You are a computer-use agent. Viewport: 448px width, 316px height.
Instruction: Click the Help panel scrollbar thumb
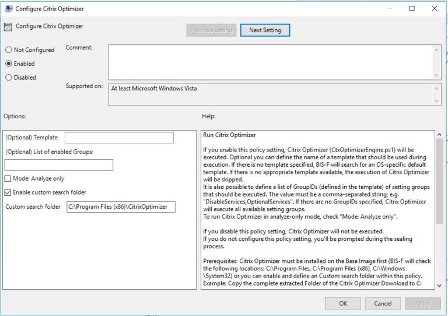tap(439, 181)
